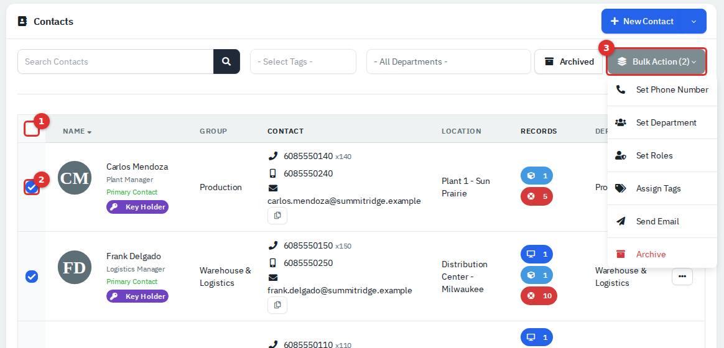
Task: Click envelope icon beside Carlos's email
Action: click(x=273, y=188)
